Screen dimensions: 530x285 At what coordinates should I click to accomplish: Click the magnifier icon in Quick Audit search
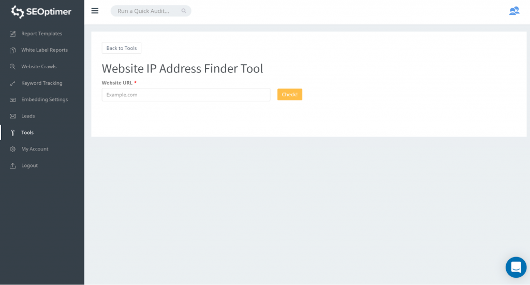pyautogui.click(x=184, y=11)
